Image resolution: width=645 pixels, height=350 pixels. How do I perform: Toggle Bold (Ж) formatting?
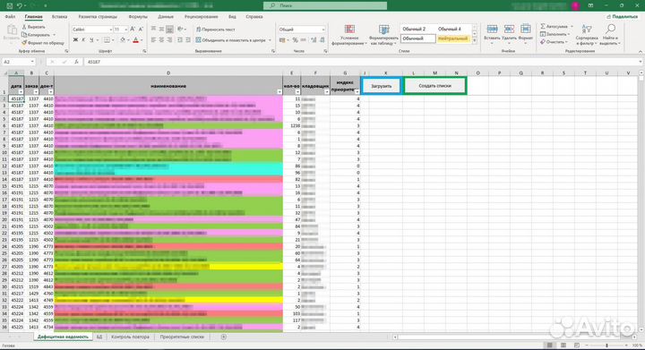(75, 40)
